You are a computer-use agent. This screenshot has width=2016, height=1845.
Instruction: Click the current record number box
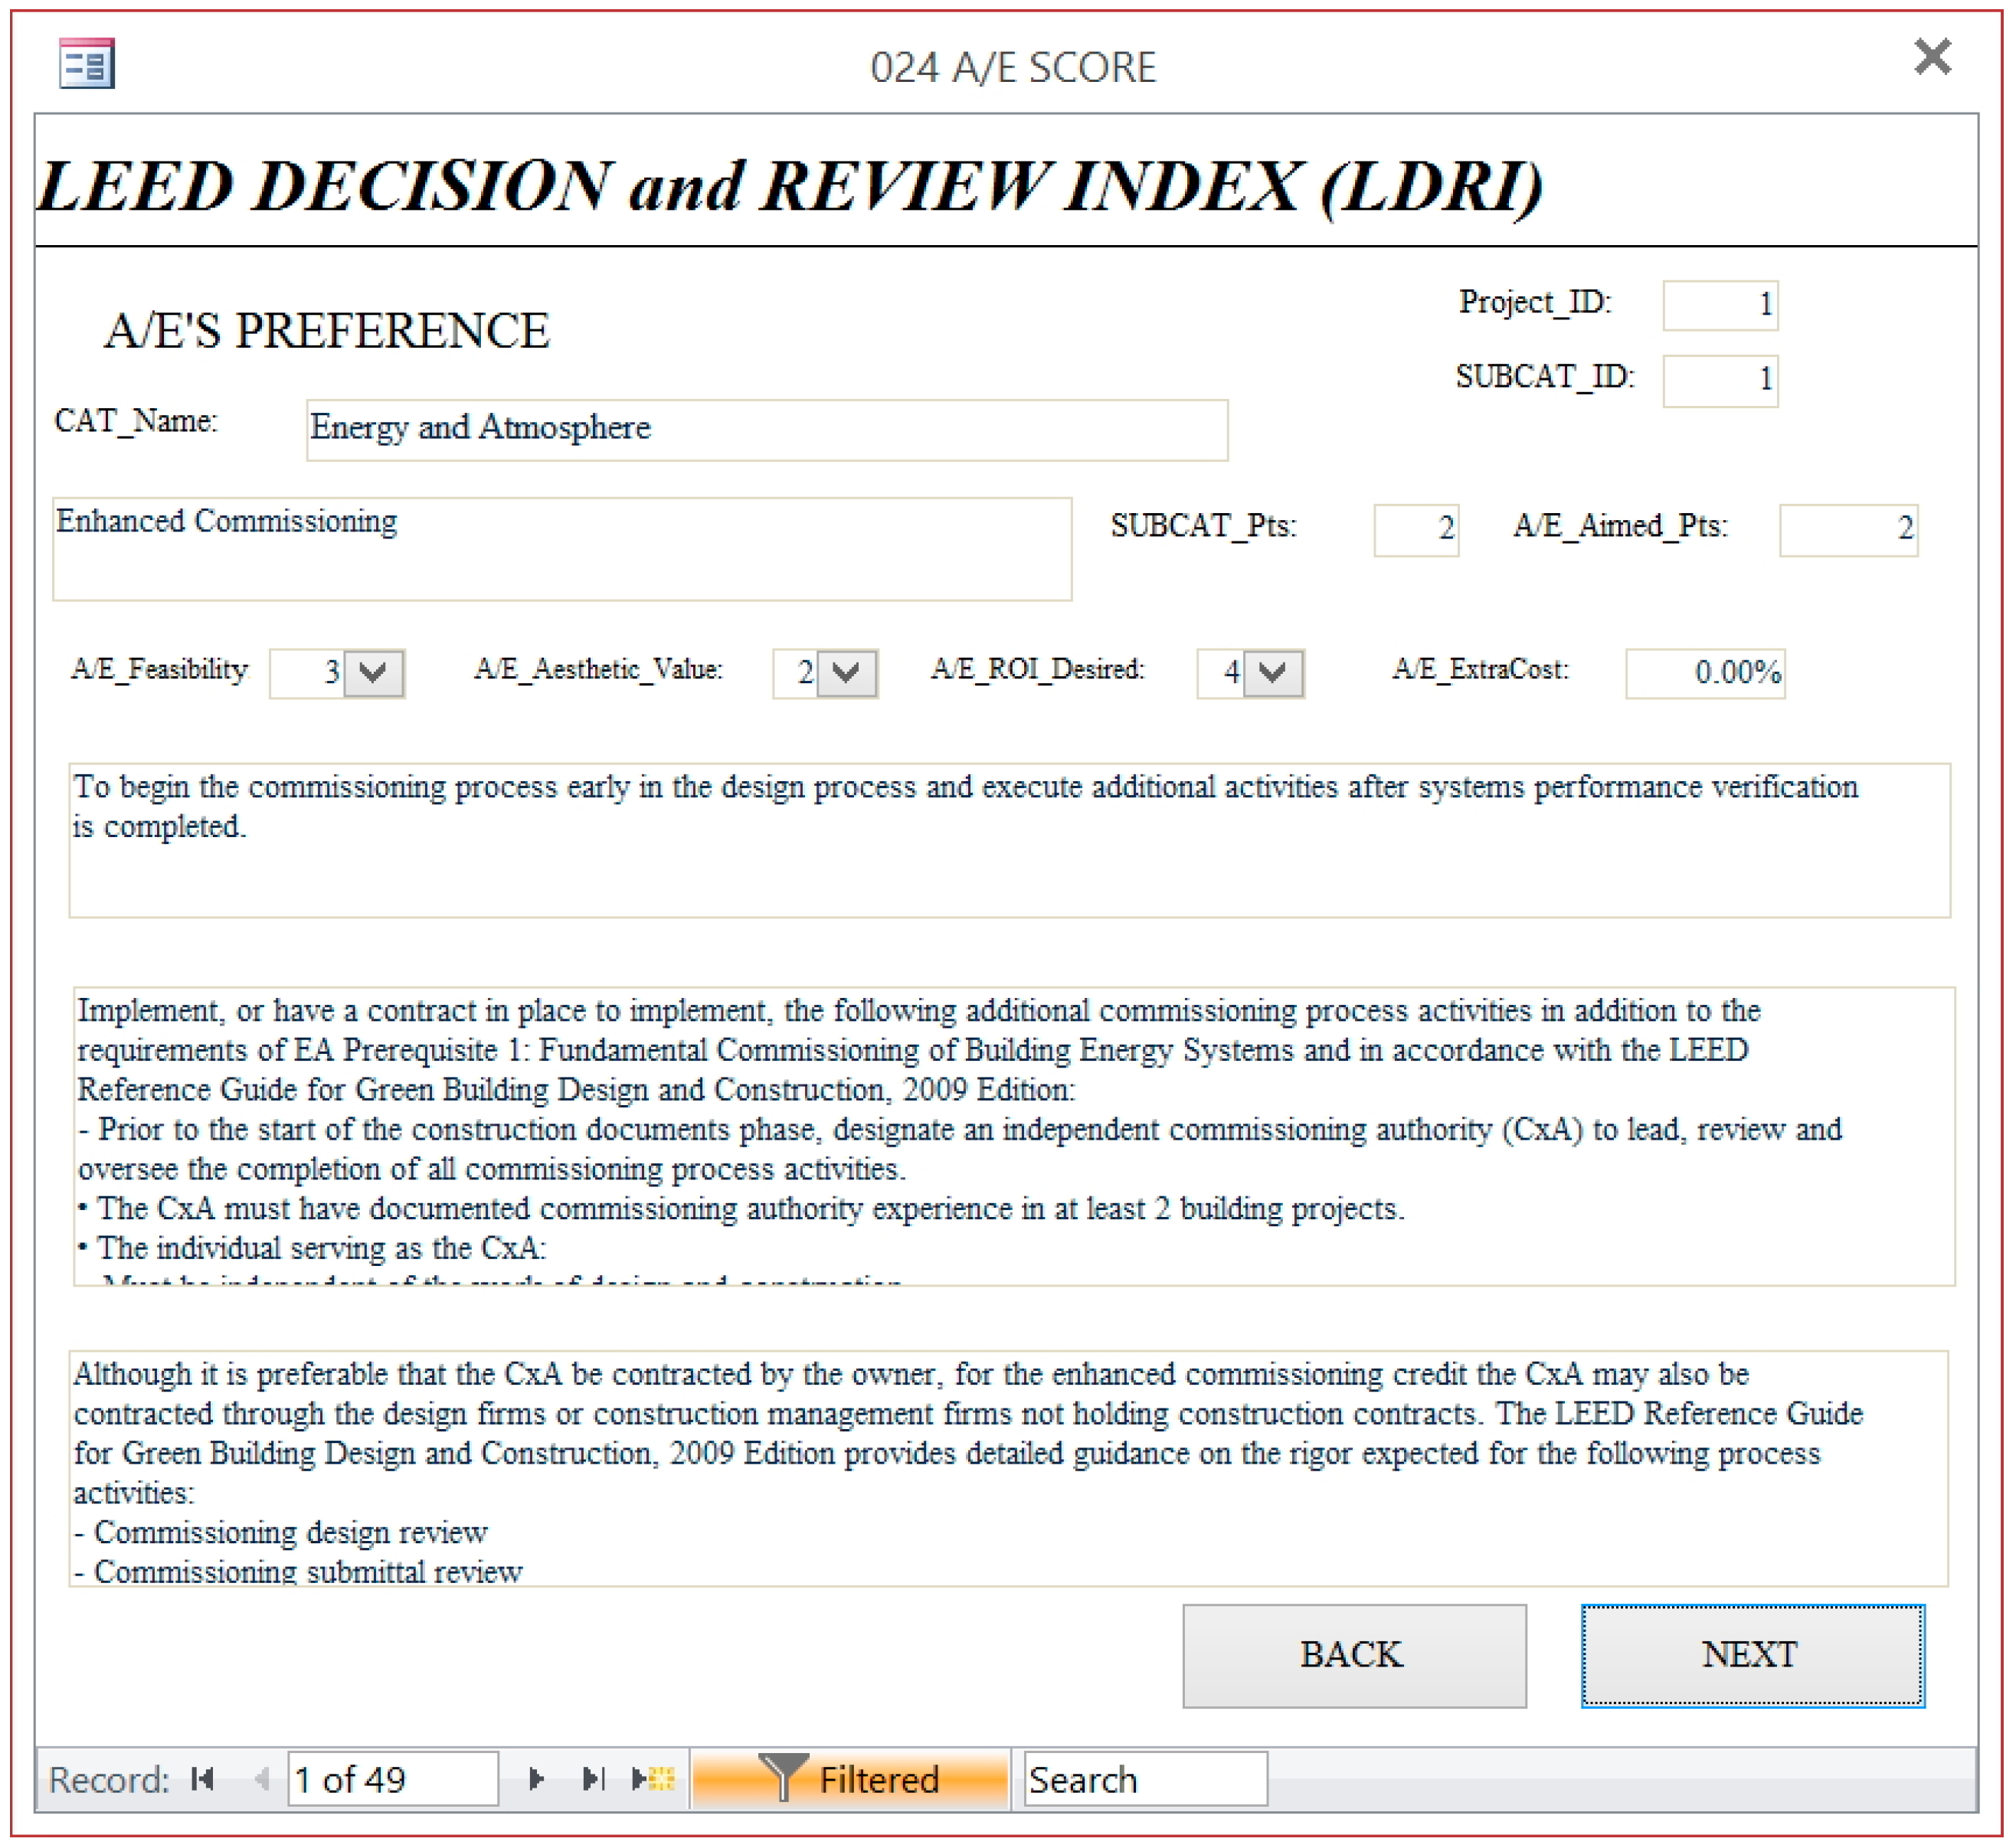pyautogui.click(x=392, y=1779)
